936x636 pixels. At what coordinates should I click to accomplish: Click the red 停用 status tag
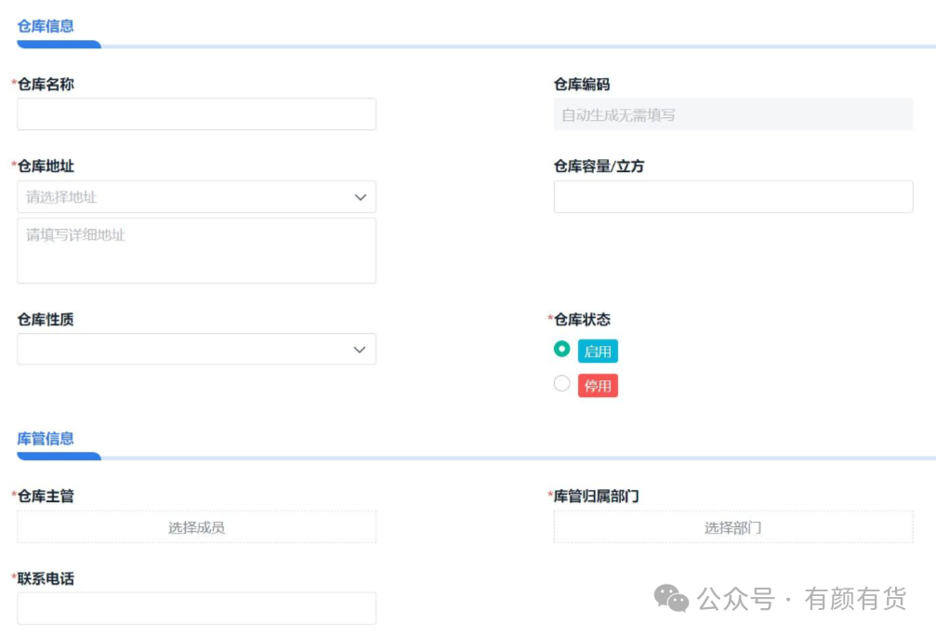point(598,386)
